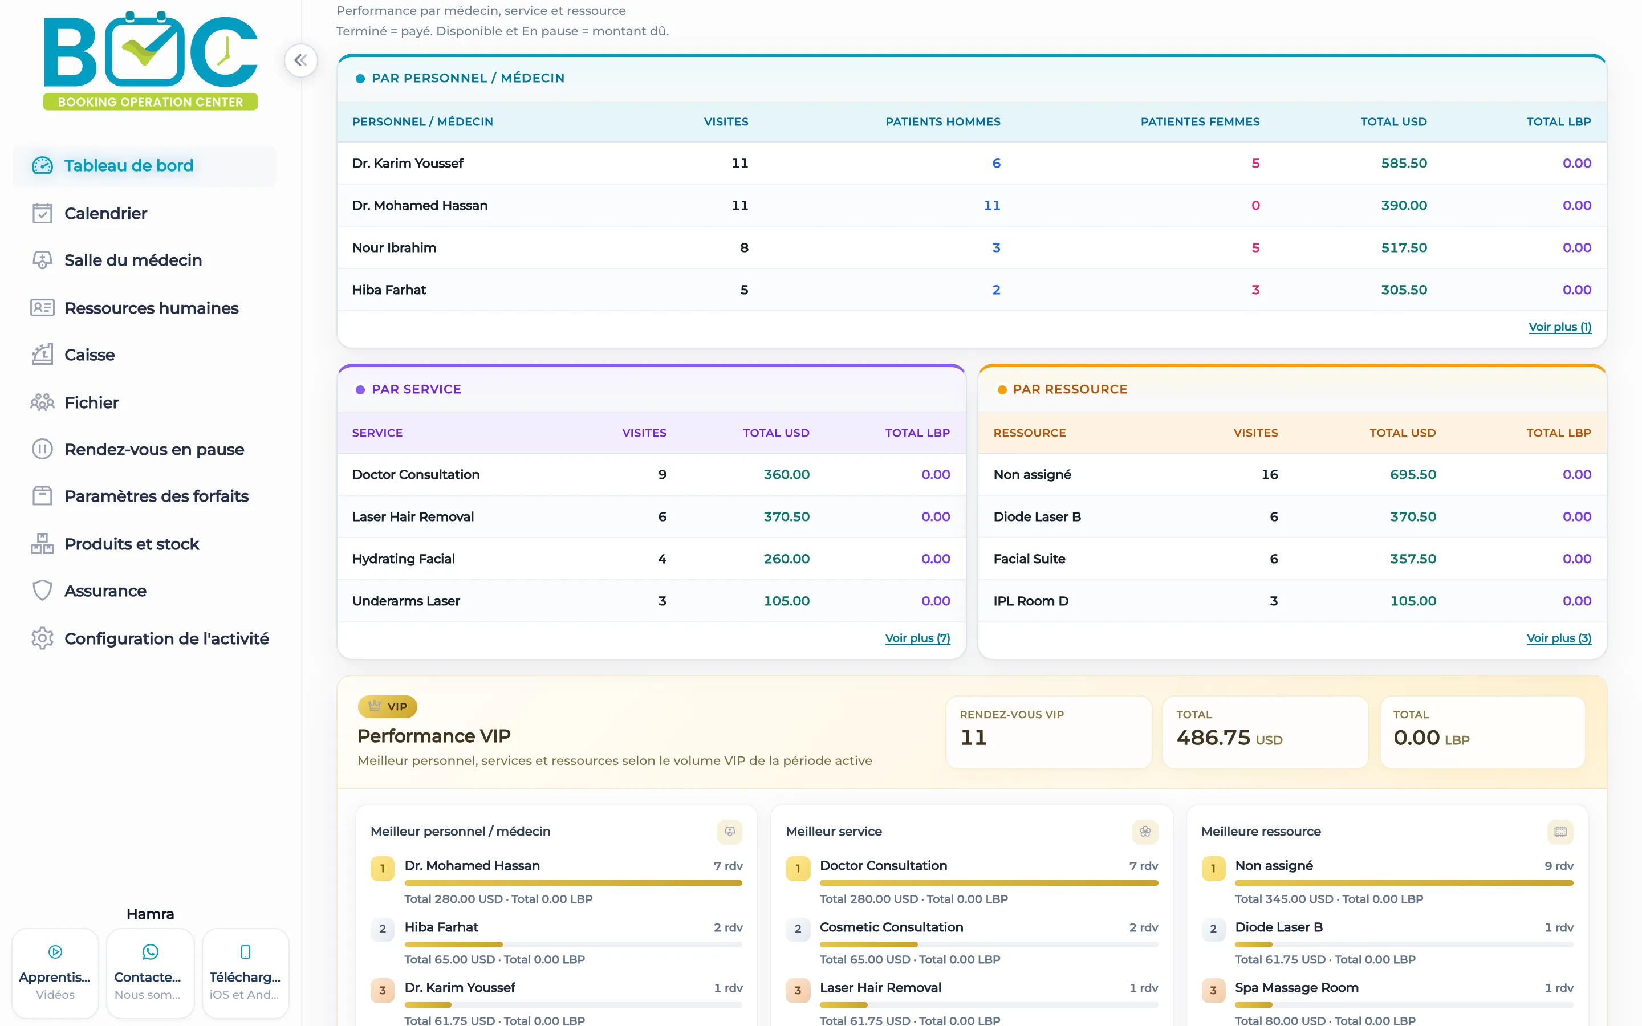This screenshot has height=1026, width=1642.
Task: Click Dr. Mohamed Hassan VIP progress bar
Action: [574, 883]
